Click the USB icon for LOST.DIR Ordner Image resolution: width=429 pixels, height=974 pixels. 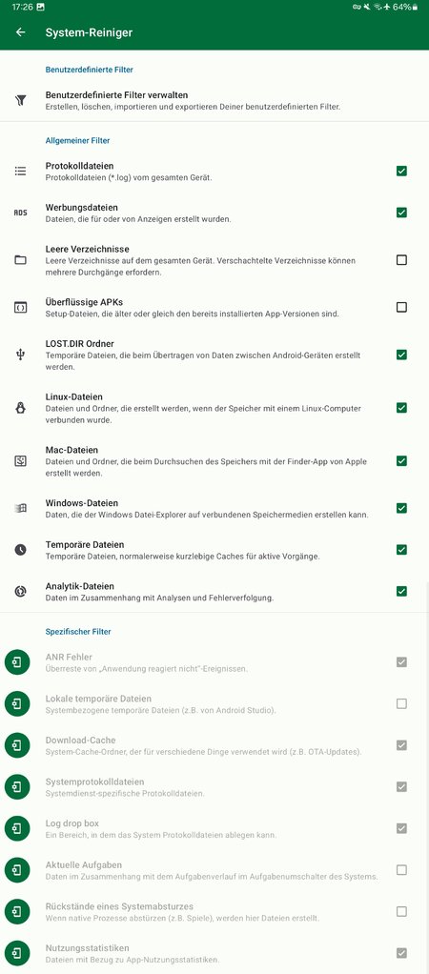click(21, 355)
